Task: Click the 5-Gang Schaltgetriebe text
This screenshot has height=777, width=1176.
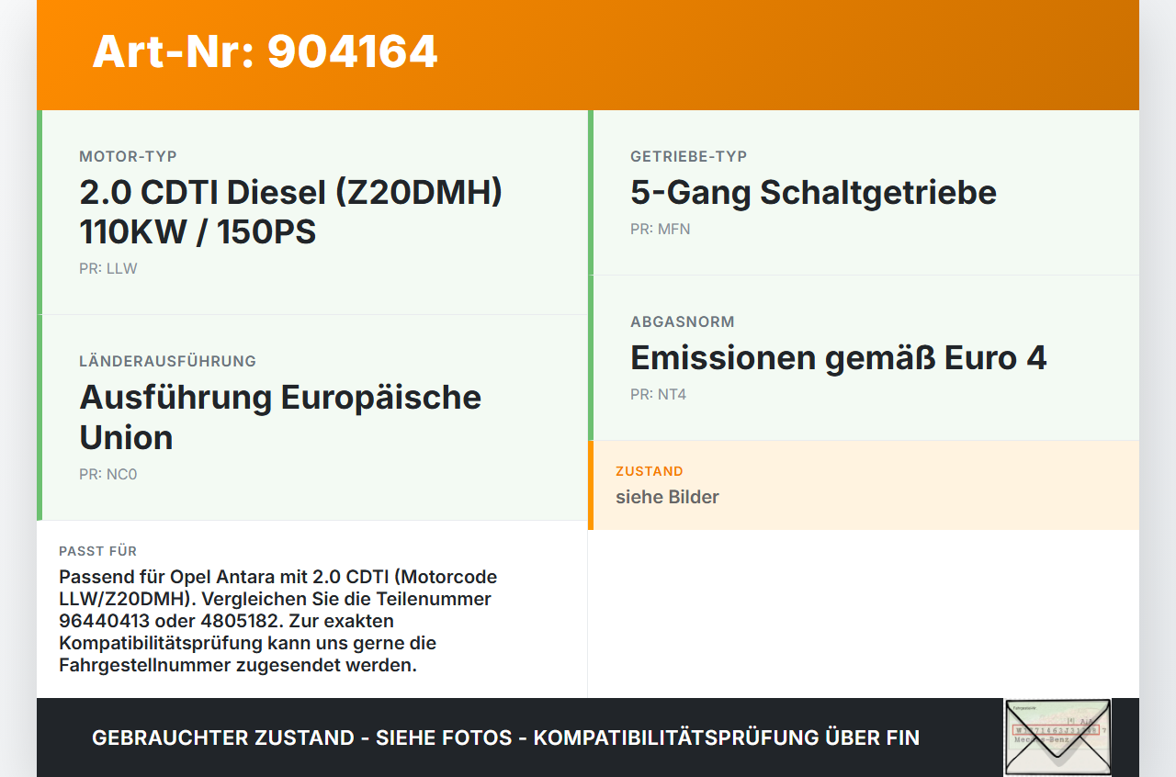Action: 813,193
